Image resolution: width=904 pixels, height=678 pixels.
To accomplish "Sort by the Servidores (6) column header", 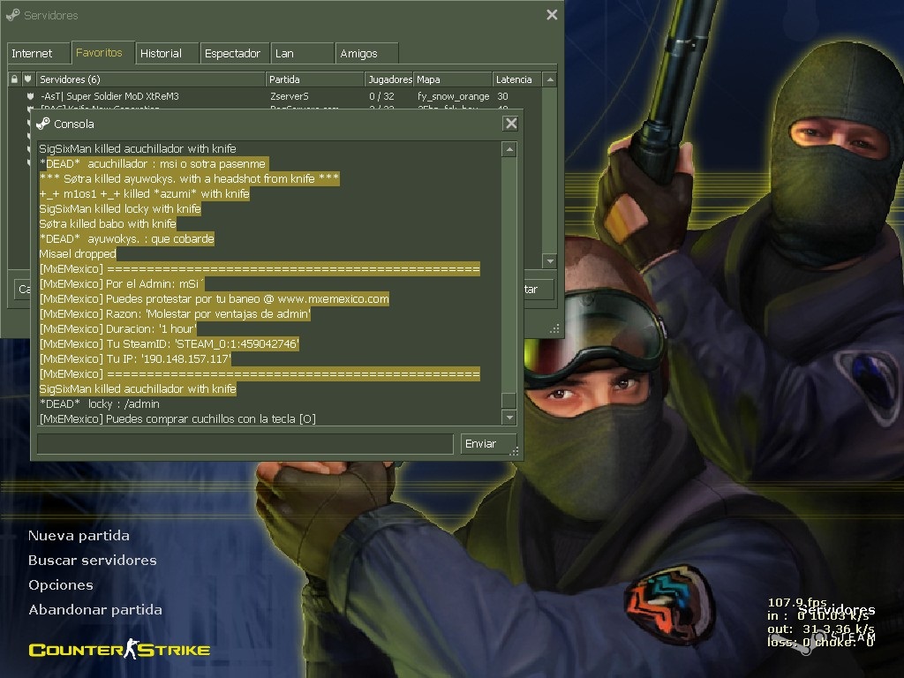I will (150, 79).
